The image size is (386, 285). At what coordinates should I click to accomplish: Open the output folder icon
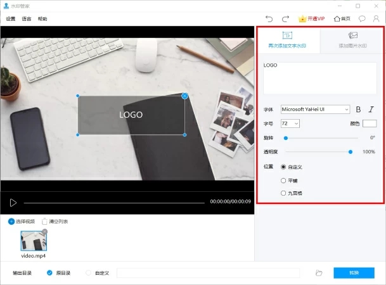tap(319, 273)
